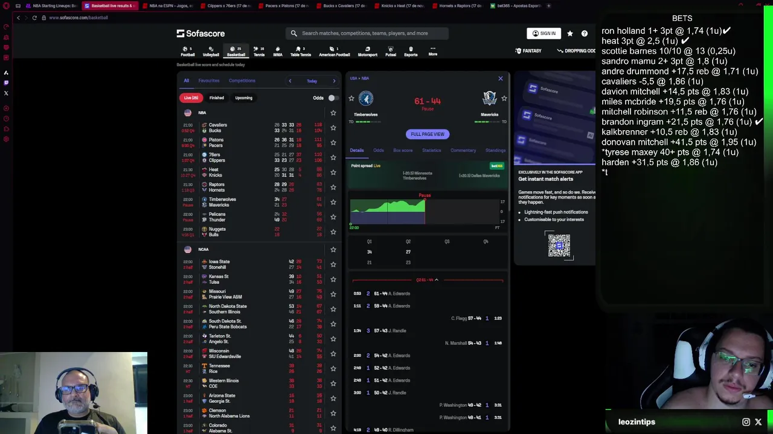This screenshot has width=773, height=434.
Task: Switch to the Favourites tab
Action: click(208, 81)
